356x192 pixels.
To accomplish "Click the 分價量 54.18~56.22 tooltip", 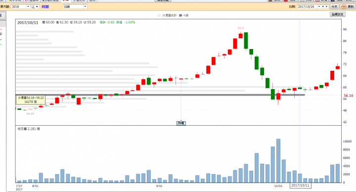I will (x=31, y=100).
